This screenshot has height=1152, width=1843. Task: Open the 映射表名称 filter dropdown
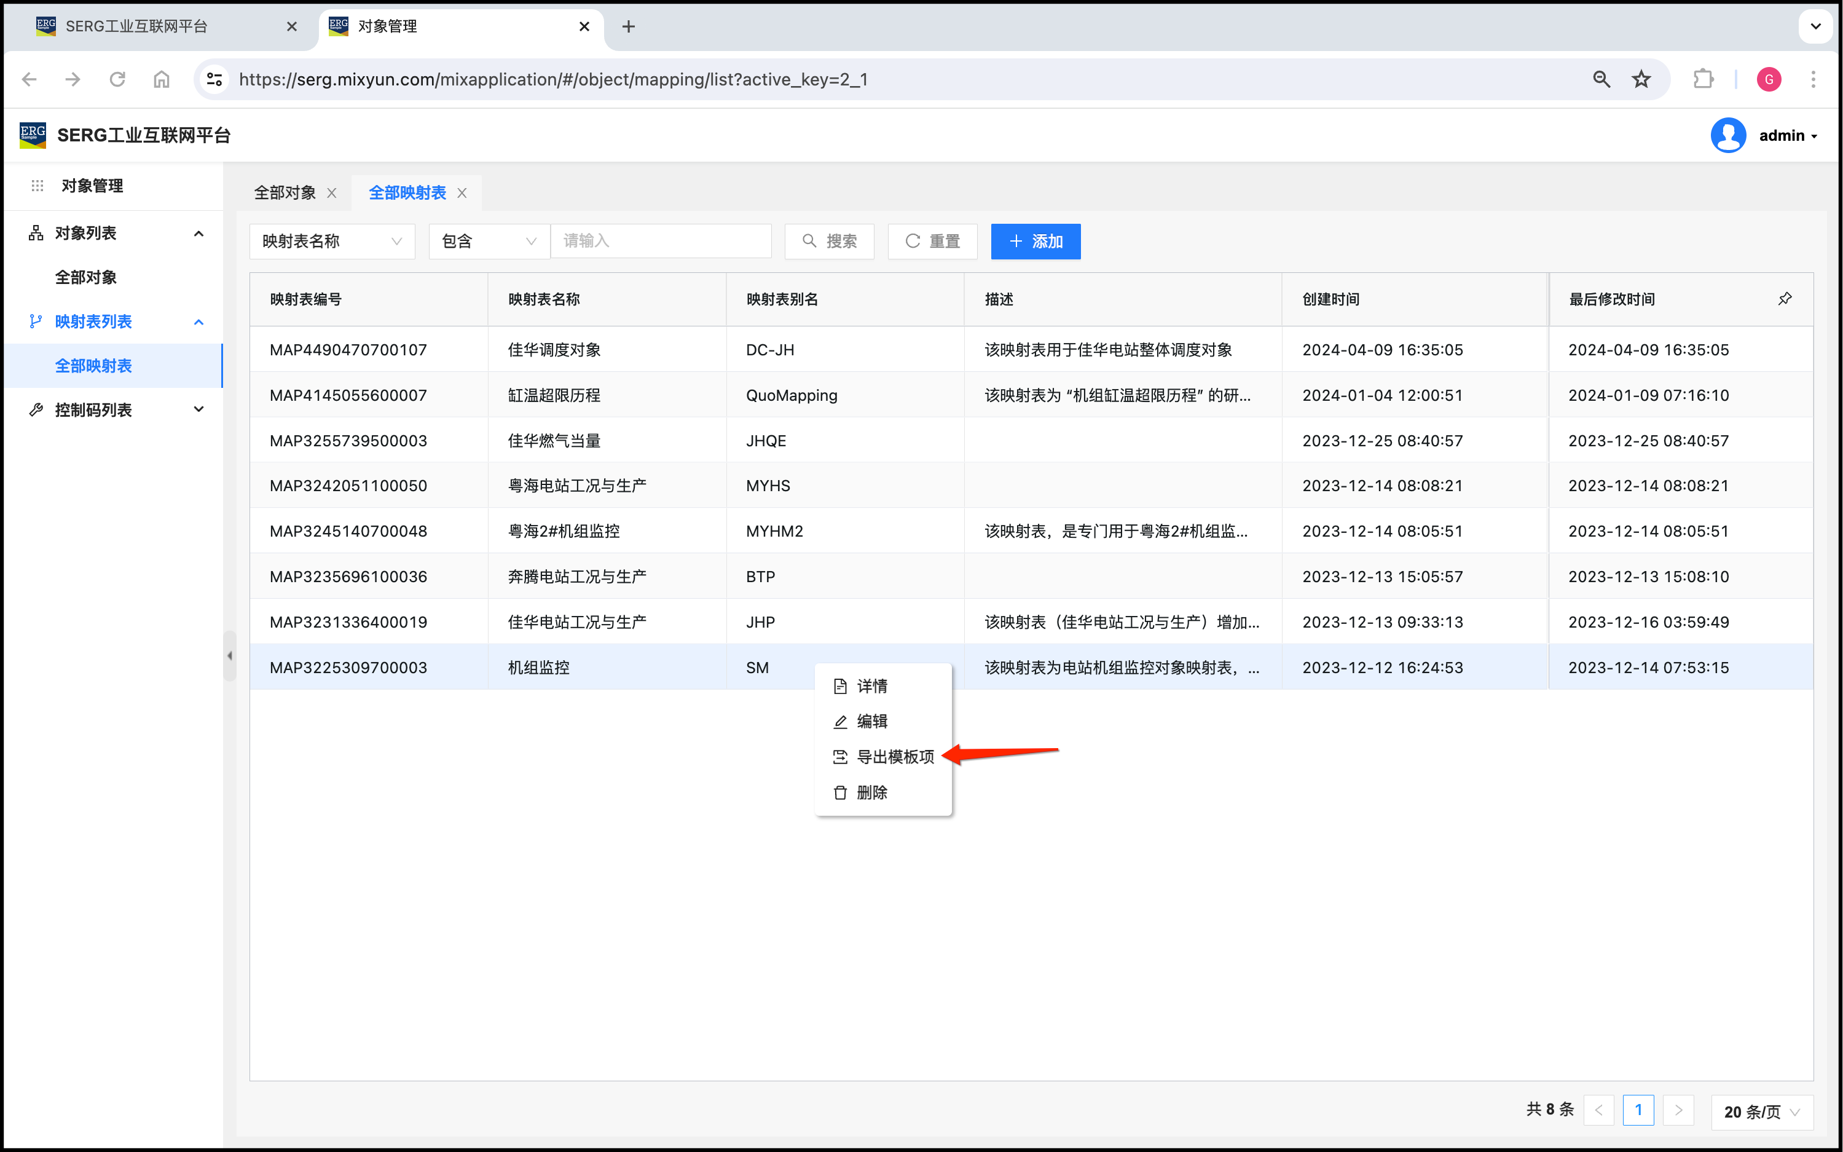tap(331, 242)
